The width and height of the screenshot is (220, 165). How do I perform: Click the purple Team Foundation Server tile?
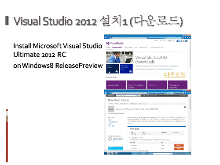[x=136, y=85]
